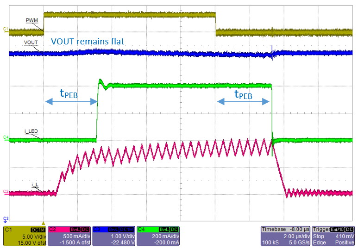The image size is (358, 248).
Task: Click the C3 ground level marker
Action: point(6,218)
